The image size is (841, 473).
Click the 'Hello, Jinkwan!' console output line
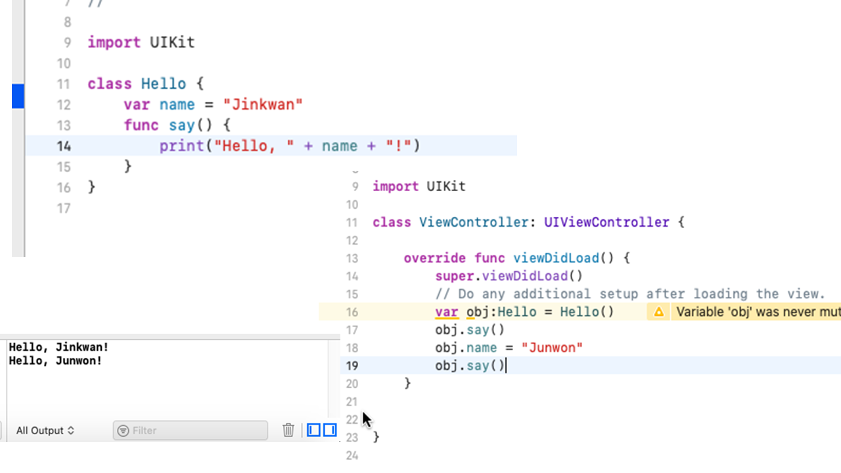58,347
